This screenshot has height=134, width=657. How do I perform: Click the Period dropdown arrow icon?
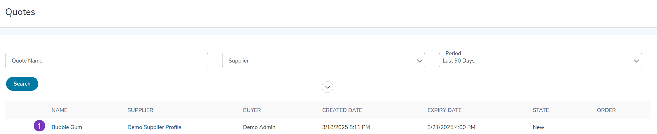636,61
